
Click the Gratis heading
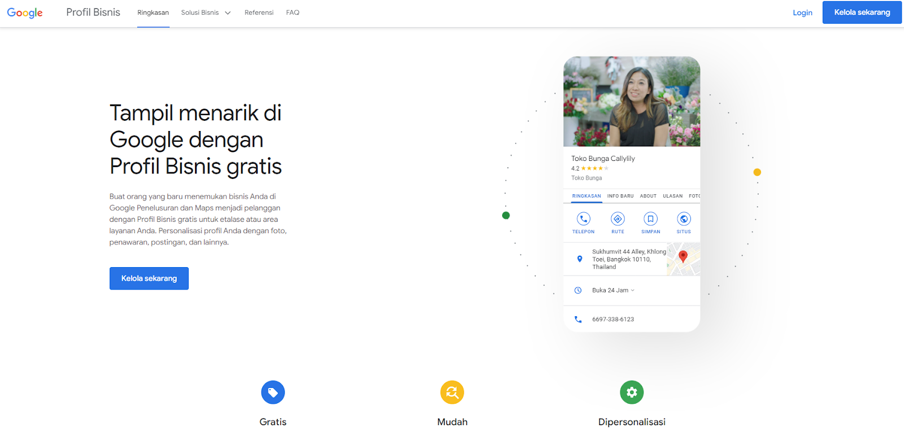click(x=273, y=422)
